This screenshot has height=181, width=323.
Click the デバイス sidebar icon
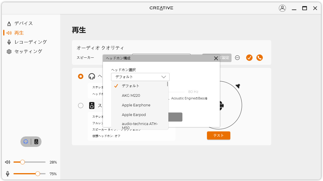(x=9, y=24)
